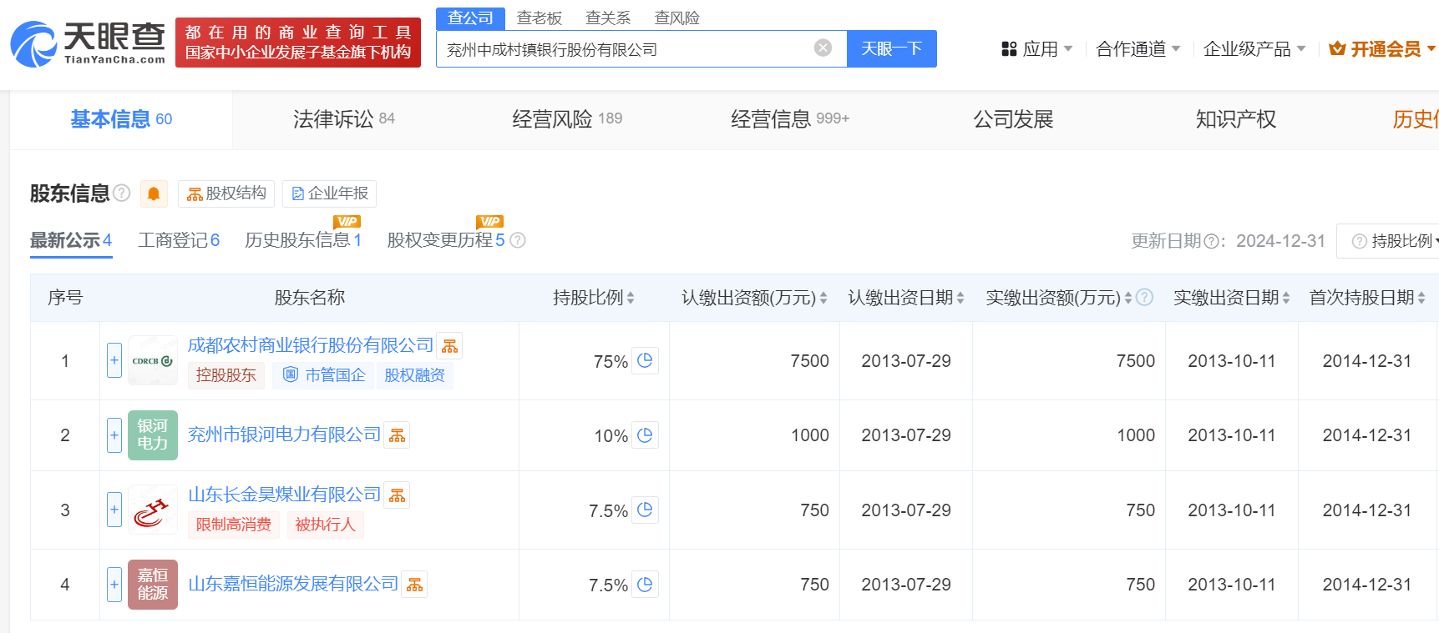This screenshot has height=633, width=1439.
Task: Click the 银河电力 green logo
Action: [x=153, y=435]
